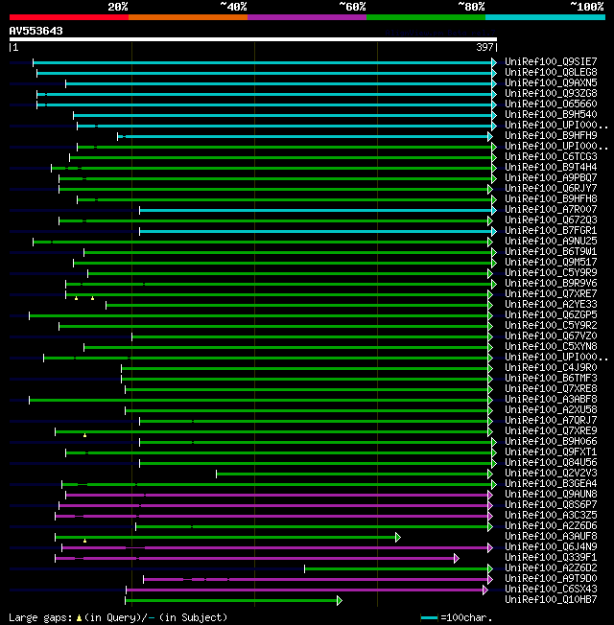The width and height of the screenshot is (614, 625).
Task: Select the UniRef100_Q2V2V3 label
Action: (x=551, y=474)
